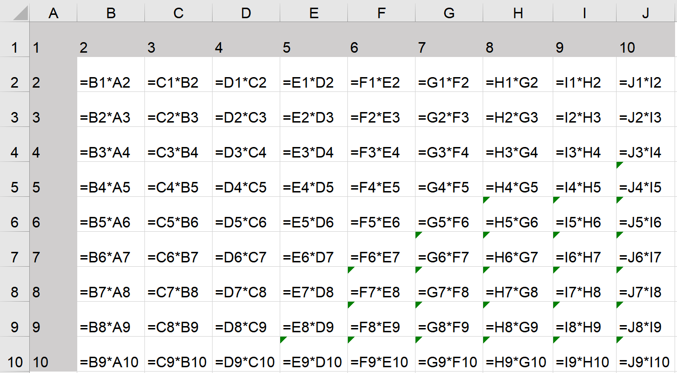
Task: Click column A cell containing value 3
Action: (53, 109)
